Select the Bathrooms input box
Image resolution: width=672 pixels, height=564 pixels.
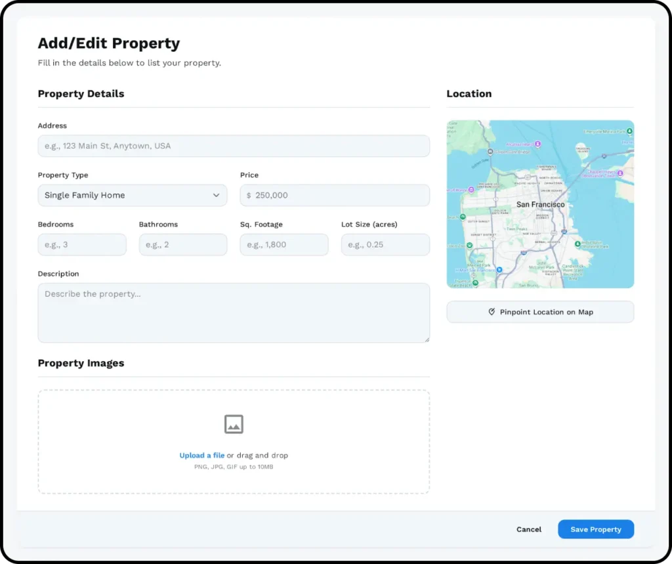(183, 245)
